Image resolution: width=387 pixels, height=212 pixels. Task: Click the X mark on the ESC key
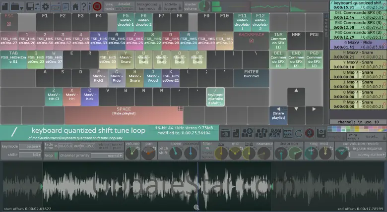[x=9, y=24]
